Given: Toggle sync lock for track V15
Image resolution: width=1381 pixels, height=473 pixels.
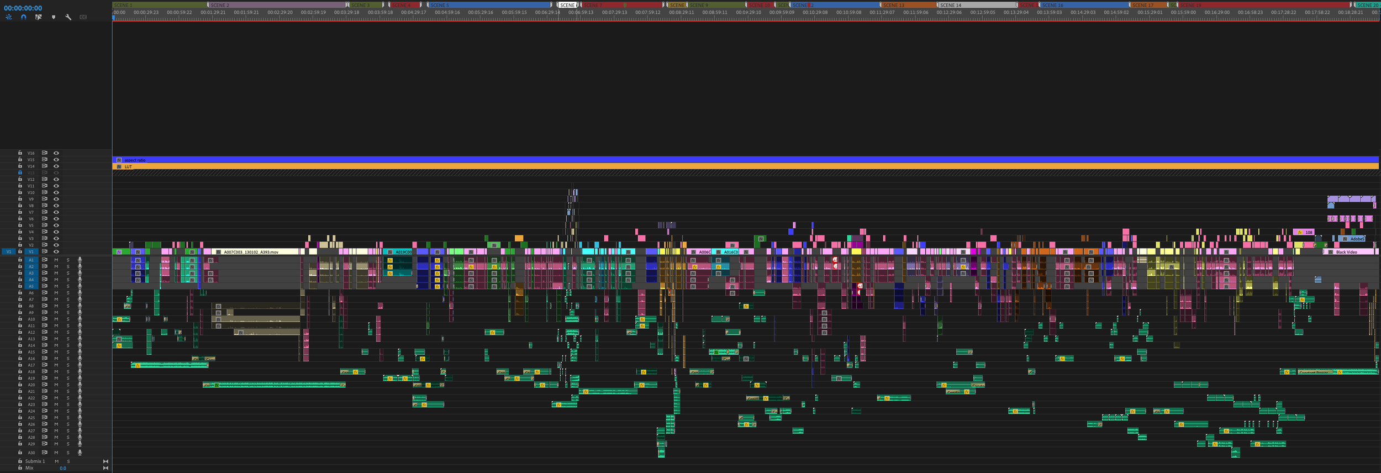Looking at the screenshot, I should click(x=45, y=160).
